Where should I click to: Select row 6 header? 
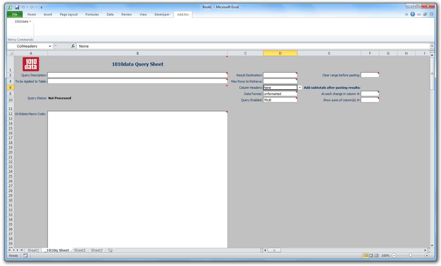pos(10,88)
